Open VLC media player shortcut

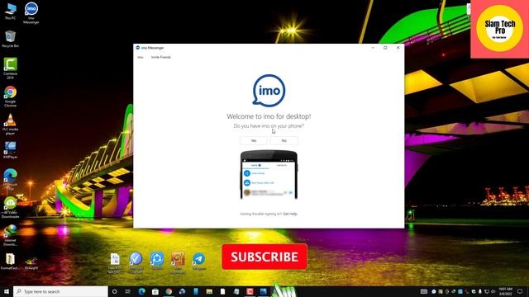pos(10,125)
